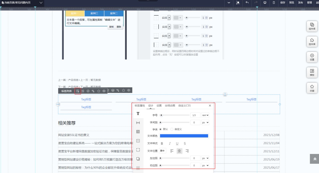This screenshot has width=319, height=173.
Task: Align text right in design panel
Action: coord(187,151)
